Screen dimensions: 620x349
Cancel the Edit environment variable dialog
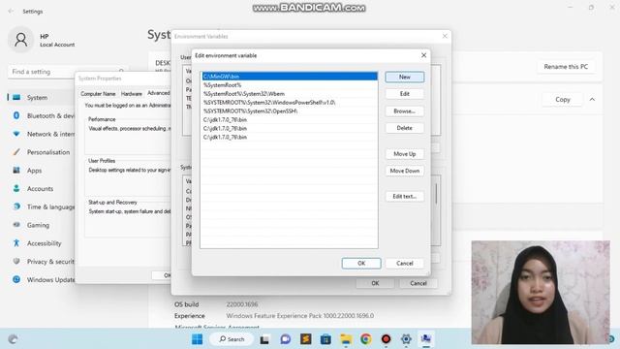click(x=405, y=263)
